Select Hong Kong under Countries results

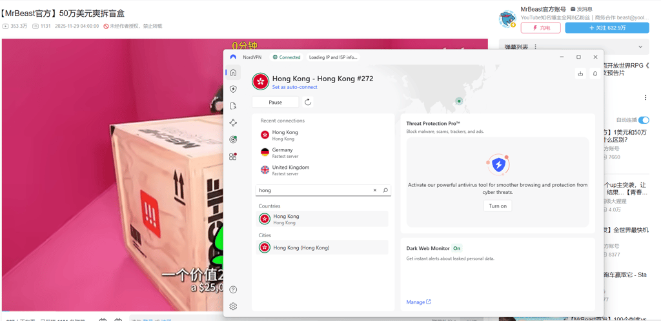[323, 219]
